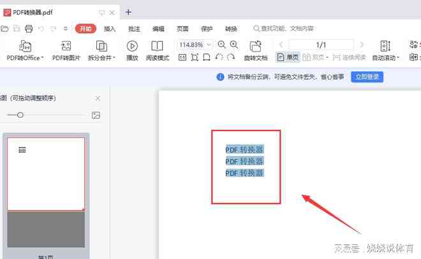Screen dimensions: 421x259
Task: Click the 1/1 page number field
Action: [x=321, y=45]
